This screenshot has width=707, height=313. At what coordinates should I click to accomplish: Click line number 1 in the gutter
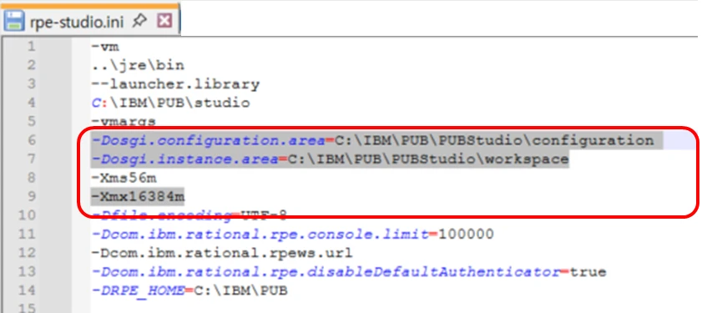tap(31, 46)
